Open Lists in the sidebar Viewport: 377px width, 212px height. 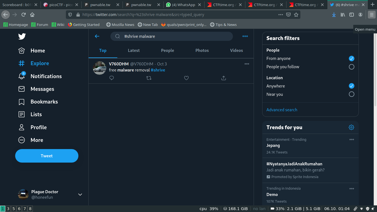point(30,114)
